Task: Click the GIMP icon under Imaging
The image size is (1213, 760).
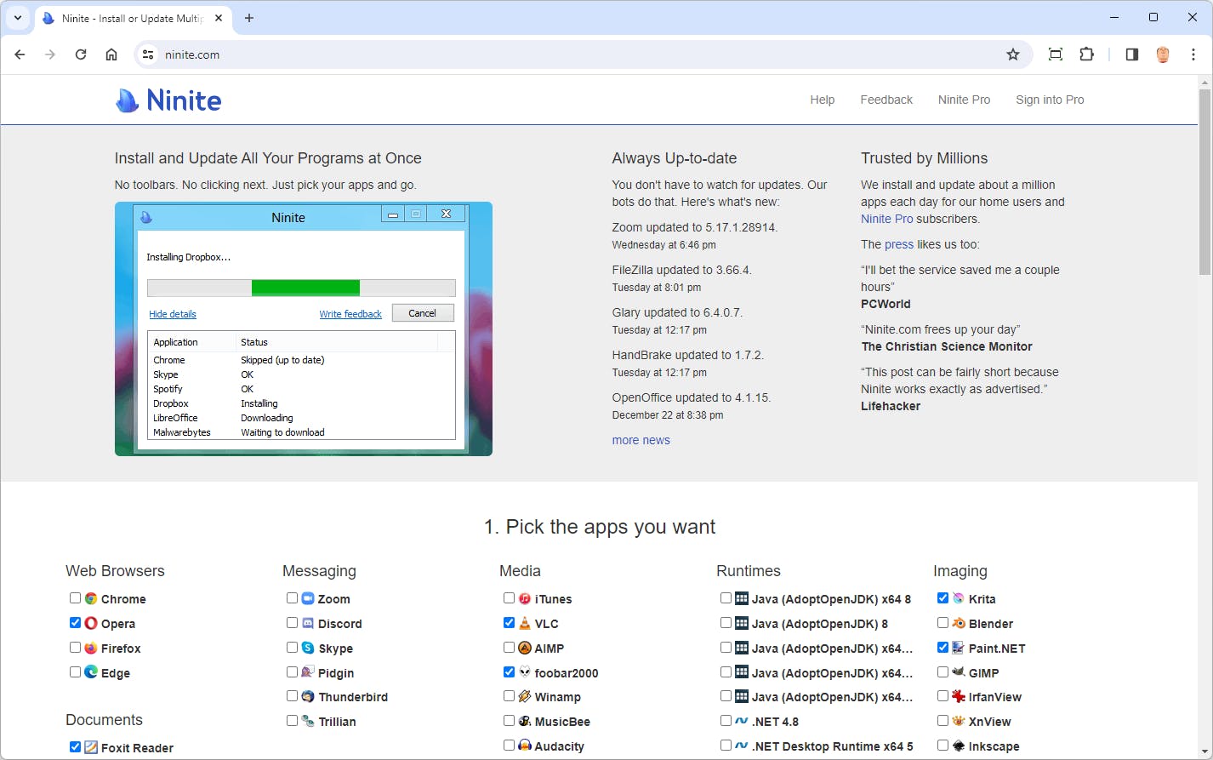Action: (x=959, y=672)
